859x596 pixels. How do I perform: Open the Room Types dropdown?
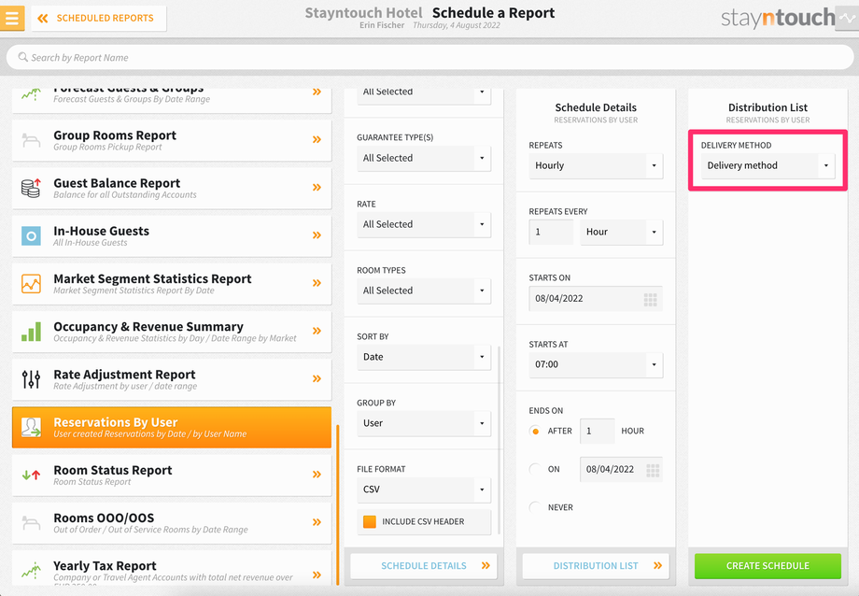click(x=424, y=291)
